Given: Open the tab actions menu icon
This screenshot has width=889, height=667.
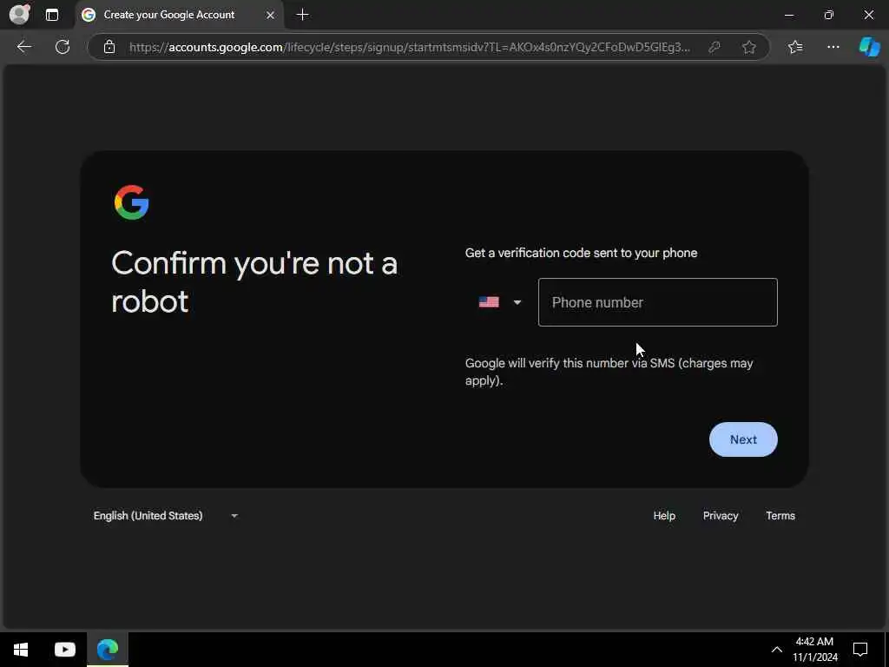Looking at the screenshot, I should [52, 15].
